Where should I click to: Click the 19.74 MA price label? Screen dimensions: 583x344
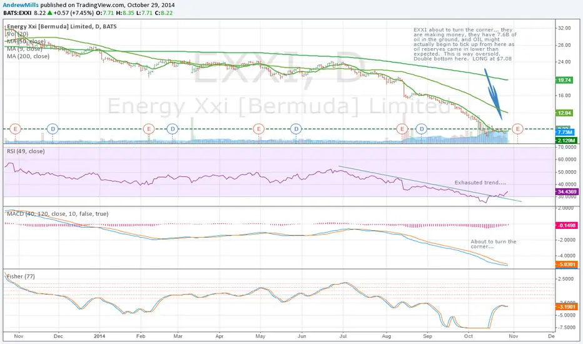point(564,80)
